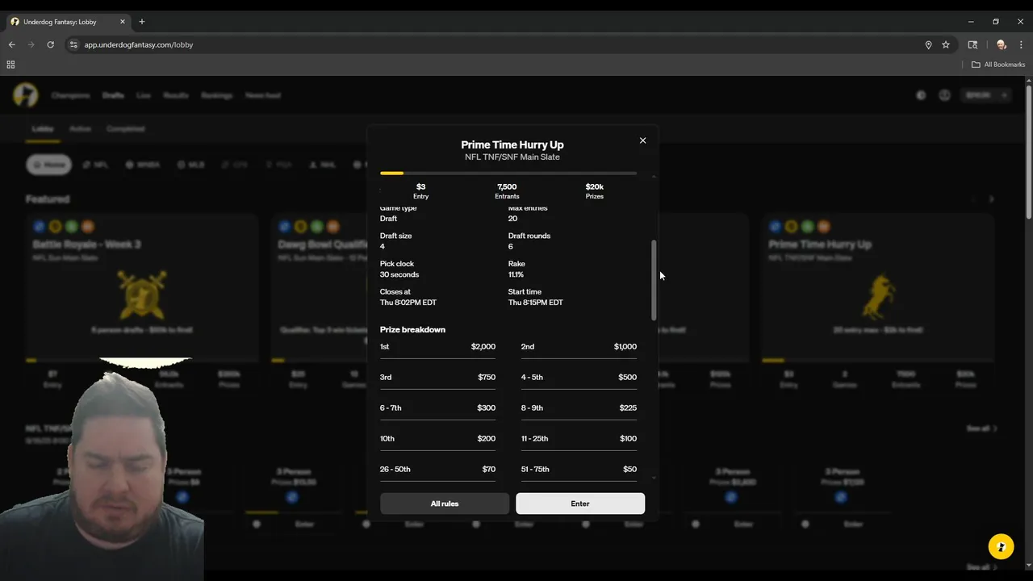Open All rules for the contest
1033x581 pixels.
click(x=445, y=504)
